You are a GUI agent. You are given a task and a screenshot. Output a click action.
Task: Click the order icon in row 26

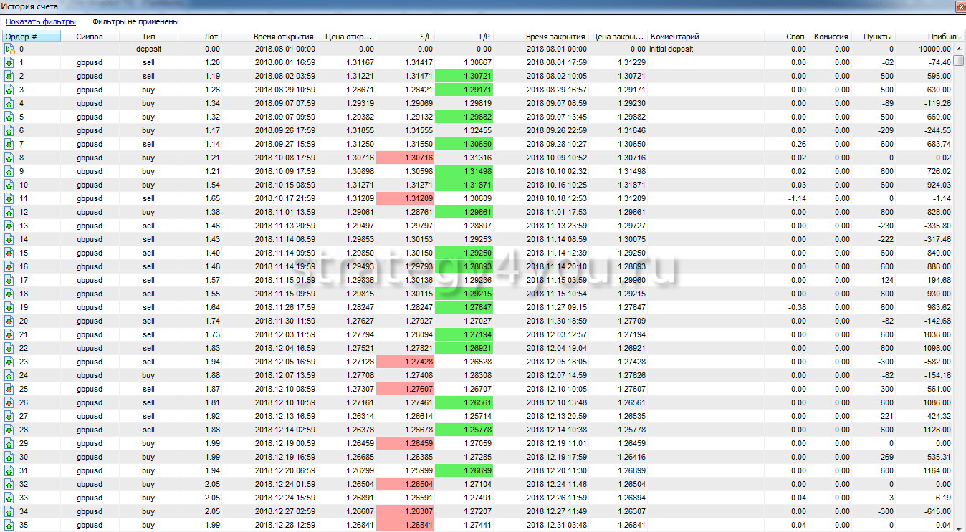tap(9, 403)
